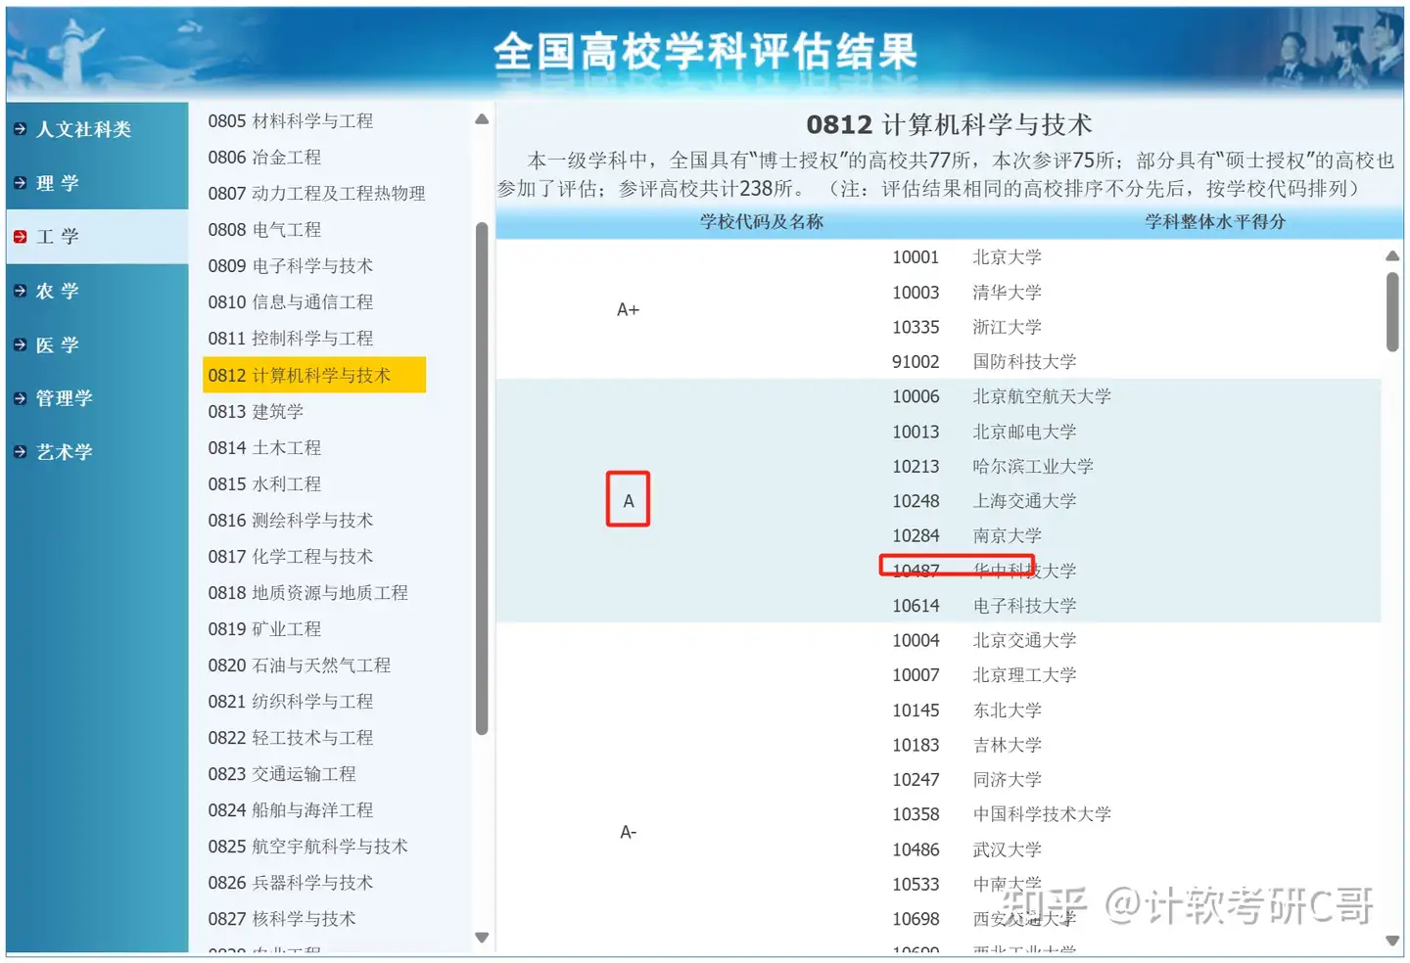Select 0818 地质资源与地质工程

pyautogui.click(x=307, y=593)
